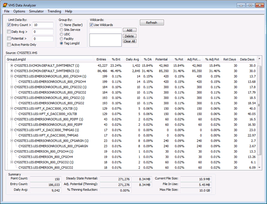
Task: Click the Entry Count summary value 186,033
Action: point(45,185)
